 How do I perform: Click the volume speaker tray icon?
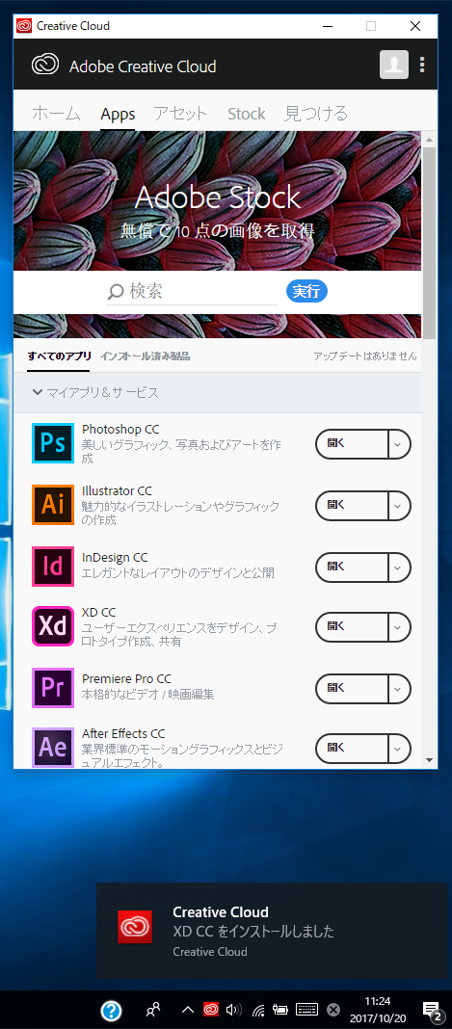click(233, 1010)
